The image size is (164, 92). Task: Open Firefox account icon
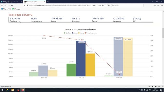pos(158,5)
